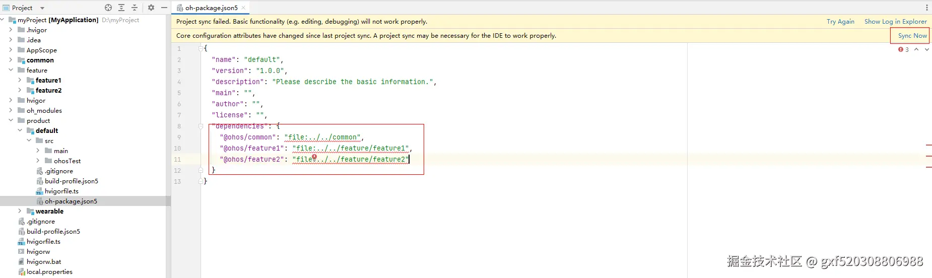The image size is (932, 278).
Task: Expand the AppScope folder
Action: point(11,50)
